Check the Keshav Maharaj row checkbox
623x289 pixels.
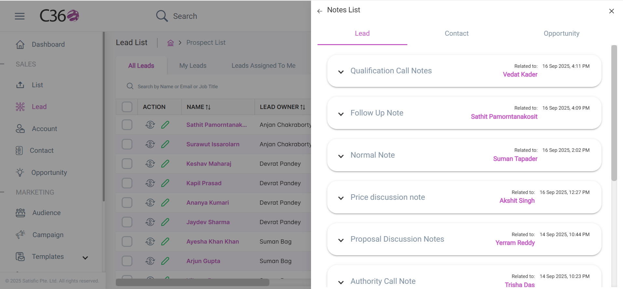(127, 163)
